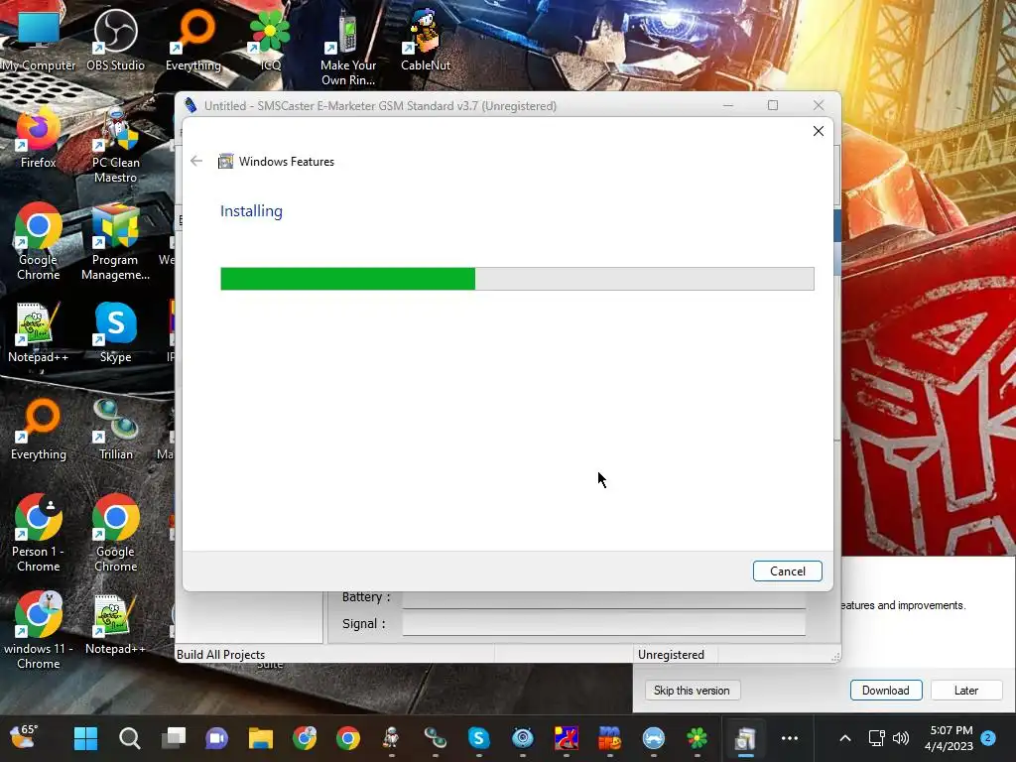Open webcam app icon on taskbar
Image resolution: width=1016 pixels, height=762 pixels.
click(523, 738)
